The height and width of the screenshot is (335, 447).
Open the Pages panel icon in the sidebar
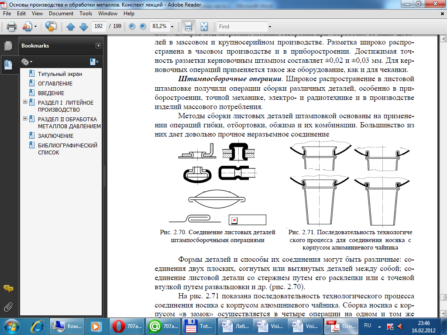click(x=8, y=45)
